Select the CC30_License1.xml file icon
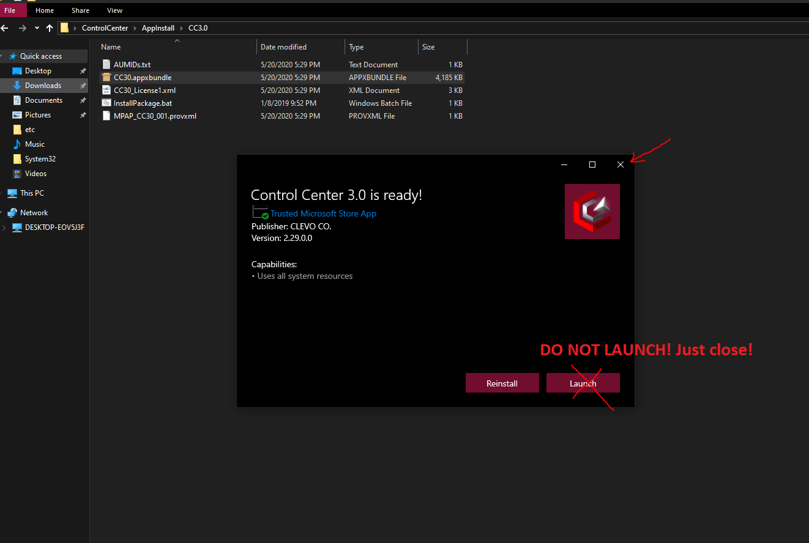Screen dimensions: 809x543 tap(106, 90)
